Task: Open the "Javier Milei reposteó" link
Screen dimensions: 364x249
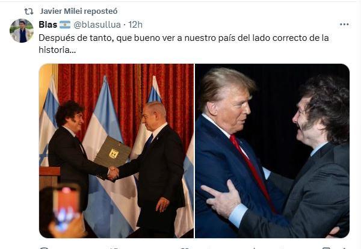Action: pos(79,11)
